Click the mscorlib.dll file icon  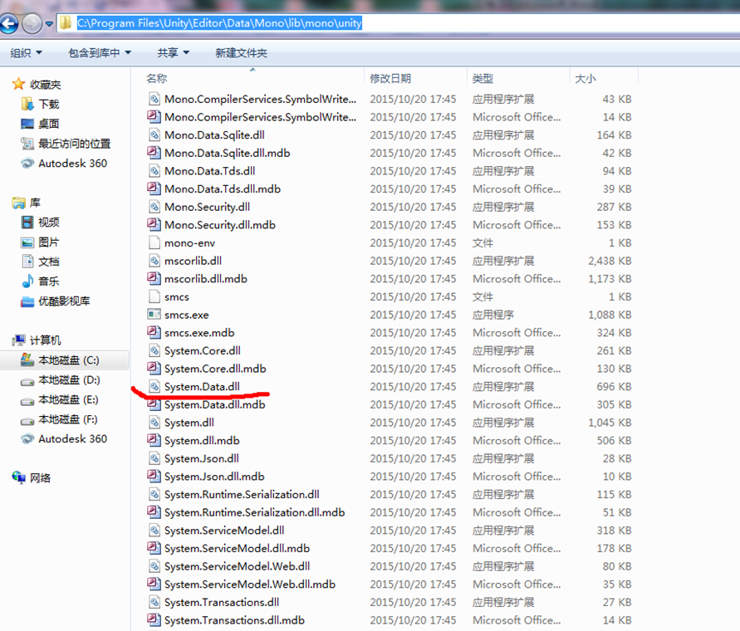coord(154,261)
